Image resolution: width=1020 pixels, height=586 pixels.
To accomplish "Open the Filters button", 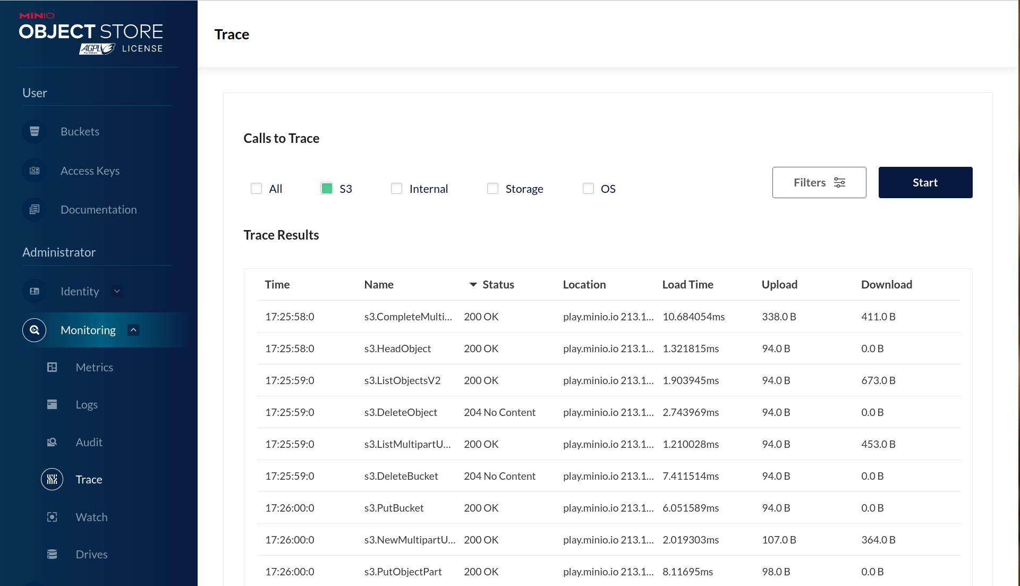I will click(819, 182).
